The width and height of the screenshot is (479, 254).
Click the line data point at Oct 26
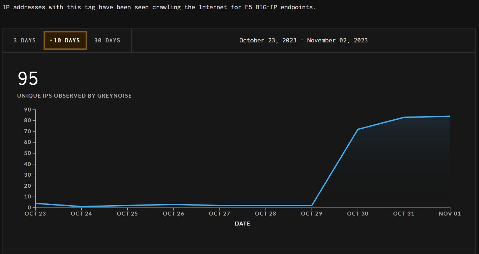(174, 204)
